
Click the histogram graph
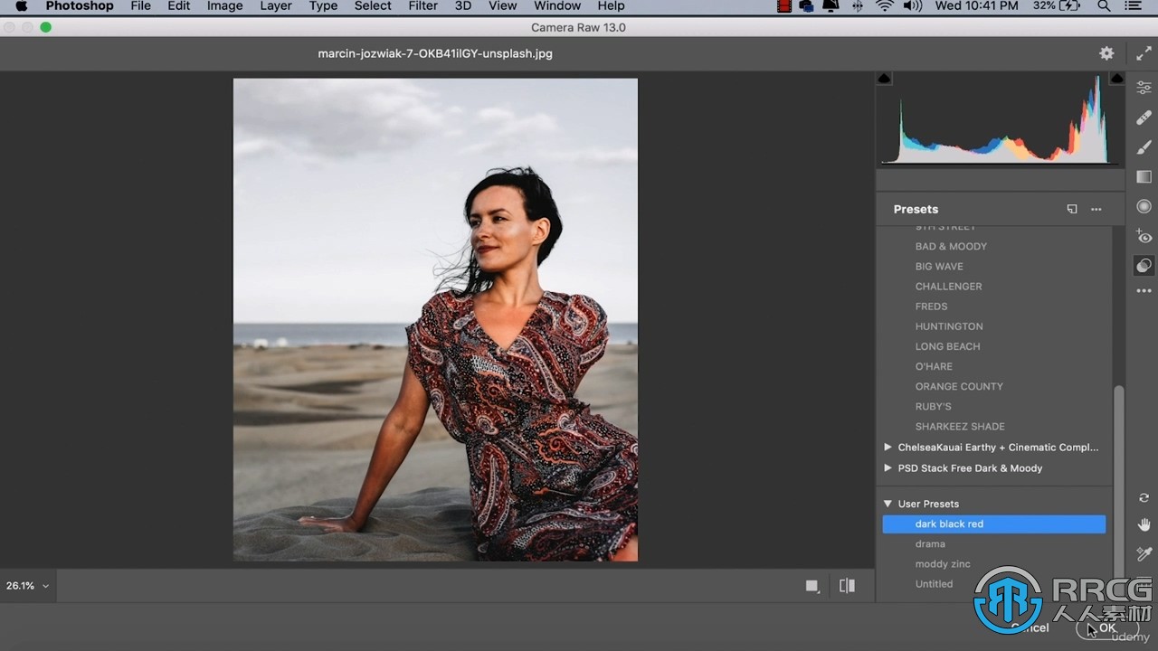pos(1000,118)
